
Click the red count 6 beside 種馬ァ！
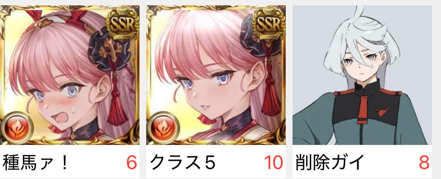pos(131,163)
